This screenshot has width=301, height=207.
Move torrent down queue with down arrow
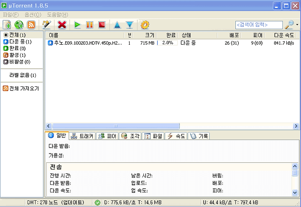coord(130,25)
